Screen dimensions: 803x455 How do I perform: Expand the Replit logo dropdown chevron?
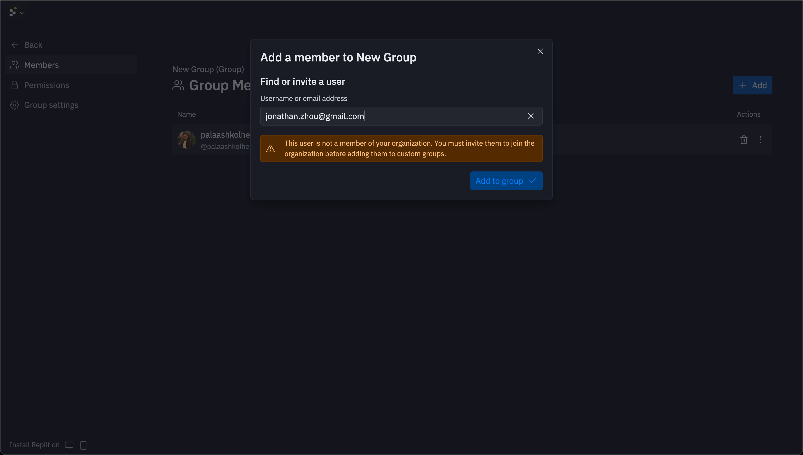tap(22, 13)
